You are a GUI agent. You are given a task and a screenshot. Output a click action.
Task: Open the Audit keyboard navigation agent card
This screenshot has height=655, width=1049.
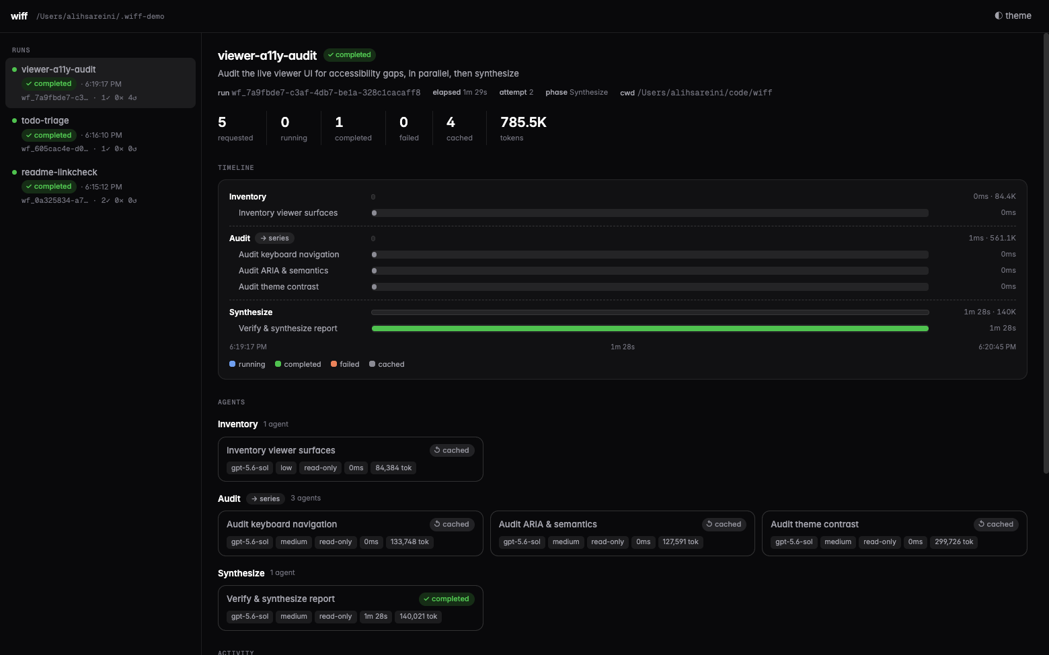click(350, 533)
